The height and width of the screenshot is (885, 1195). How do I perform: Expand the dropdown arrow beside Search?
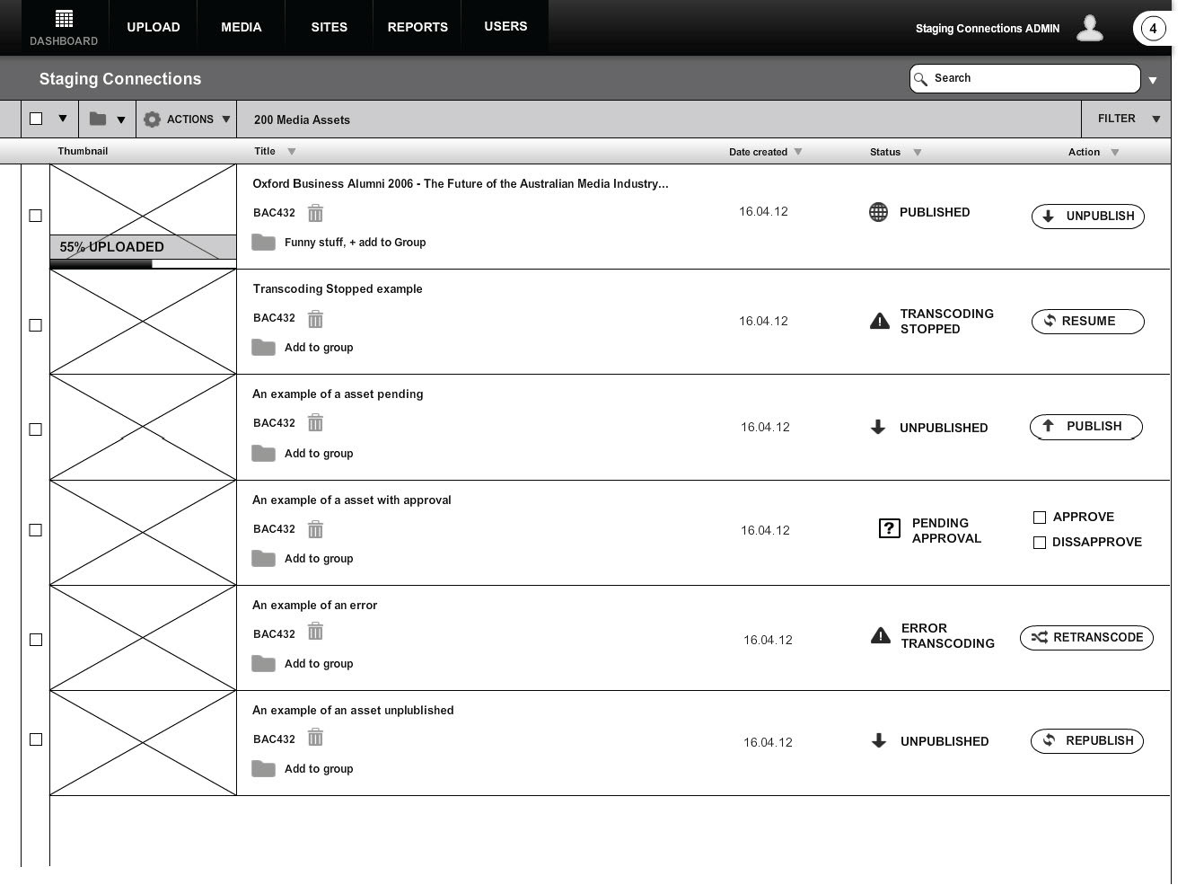1153,80
